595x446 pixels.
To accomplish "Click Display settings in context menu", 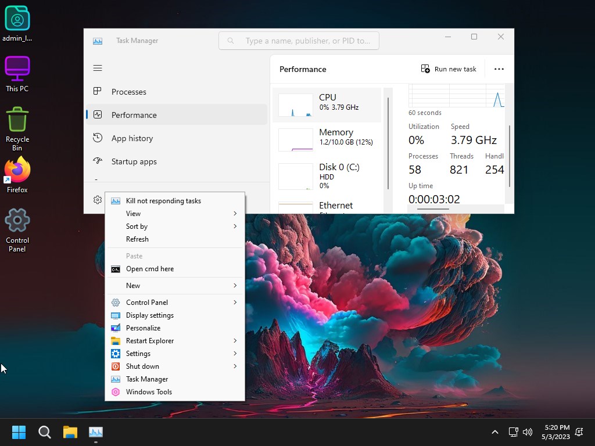I will 150,315.
